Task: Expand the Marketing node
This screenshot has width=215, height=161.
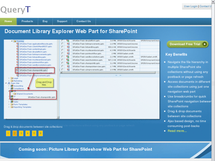Action: click(x=9, y=81)
